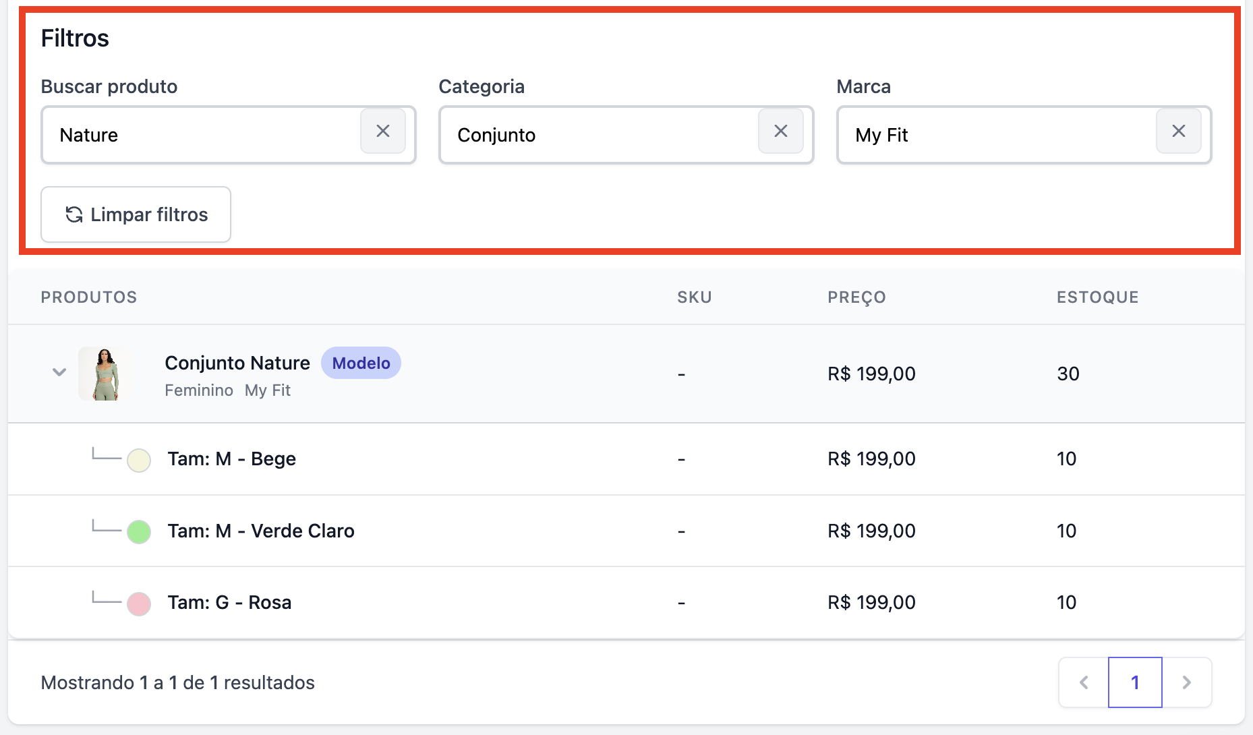Focus the Buscar produto input field
This screenshot has width=1253, height=735.
(202, 136)
